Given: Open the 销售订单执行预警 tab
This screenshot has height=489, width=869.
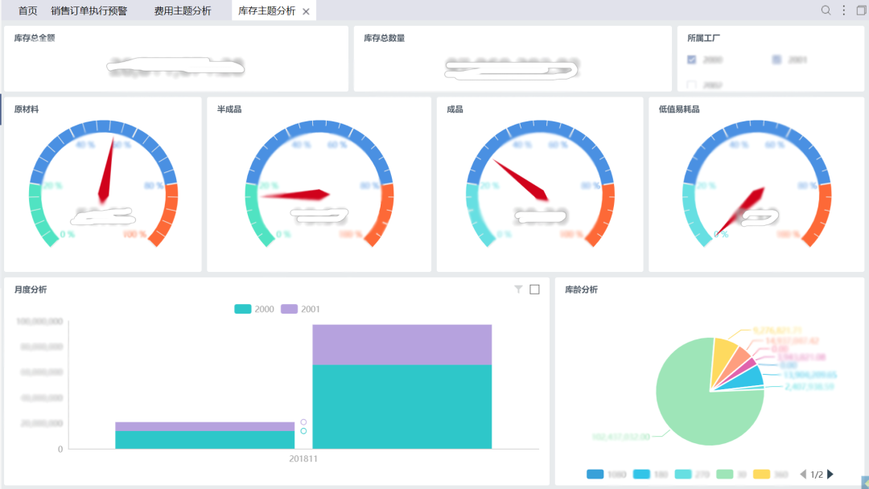Looking at the screenshot, I should coord(89,10).
